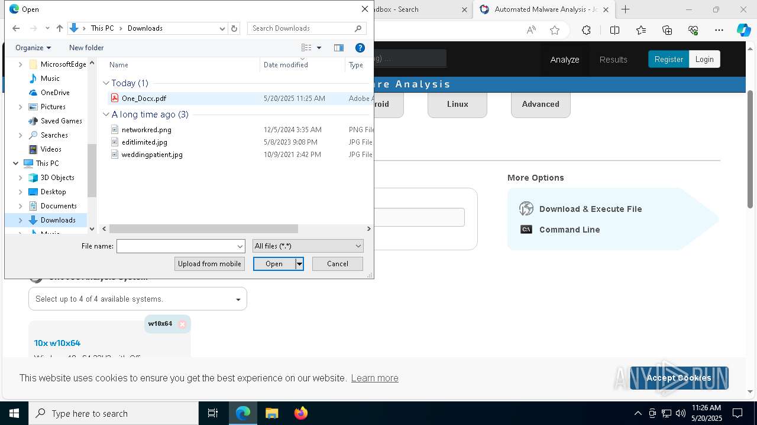
Task: Open the Organize dropdown menu
Action: [33, 48]
